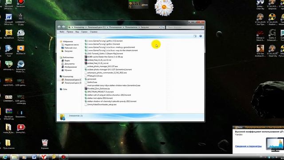Open S.T.A.L.K.E.R. Dead City desktop shortcut
This screenshot has height=160, width=284.
point(272,51)
